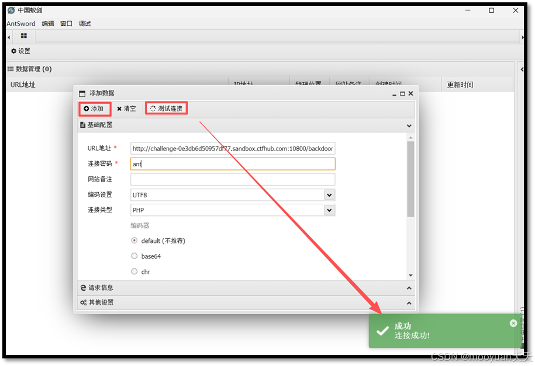535x366 pixels.
Task: Click the tab bar left scroll arrow
Action: coord(9,37)
